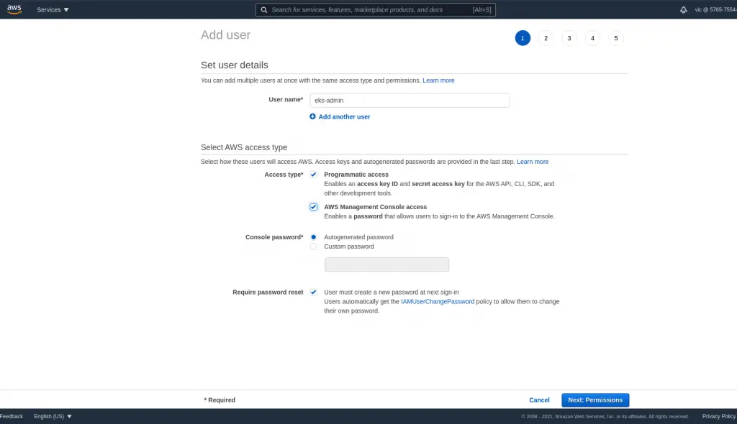Click the AWS Management Console access label text
Screen dimensions: 737x424
tap(375, 207)
